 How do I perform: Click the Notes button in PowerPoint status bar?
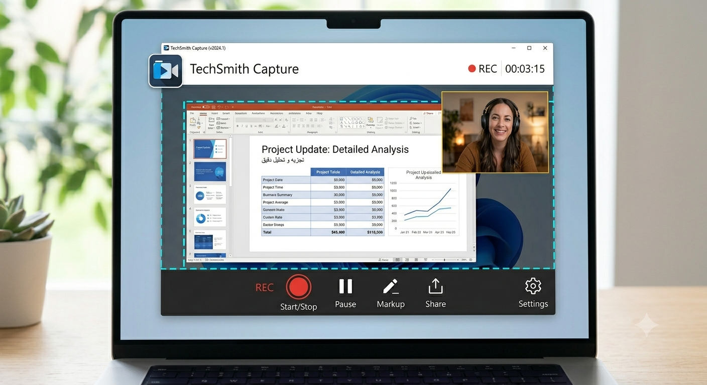[x=384, y=260]
